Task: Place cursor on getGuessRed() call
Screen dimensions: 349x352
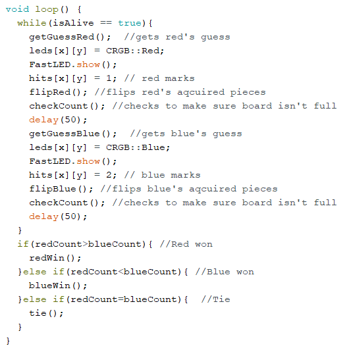Action: [70, 37]
